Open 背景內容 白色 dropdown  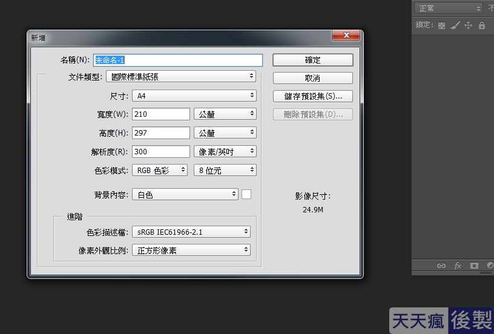click(x=185, y=195)
